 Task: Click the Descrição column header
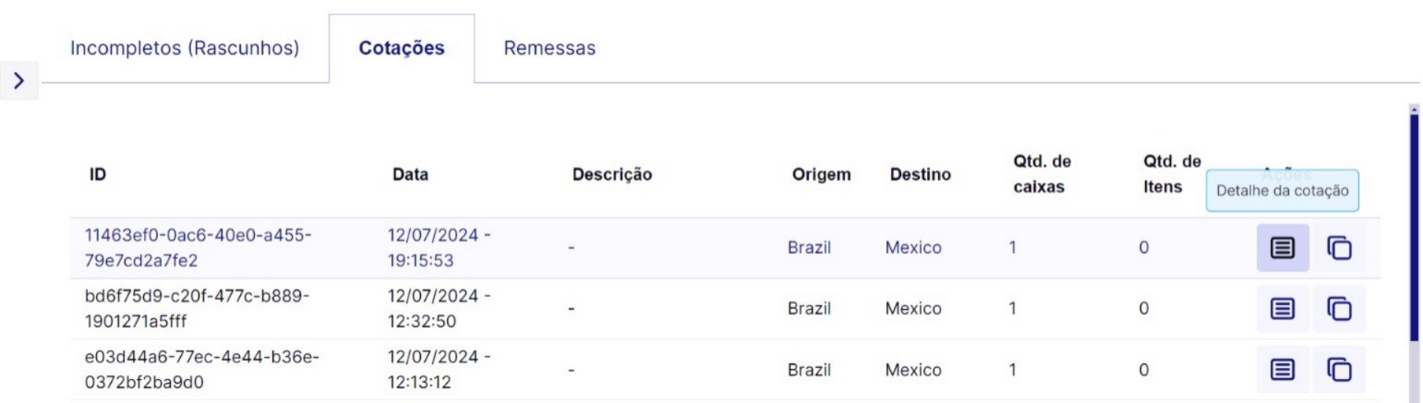click(x=612, y=174)
